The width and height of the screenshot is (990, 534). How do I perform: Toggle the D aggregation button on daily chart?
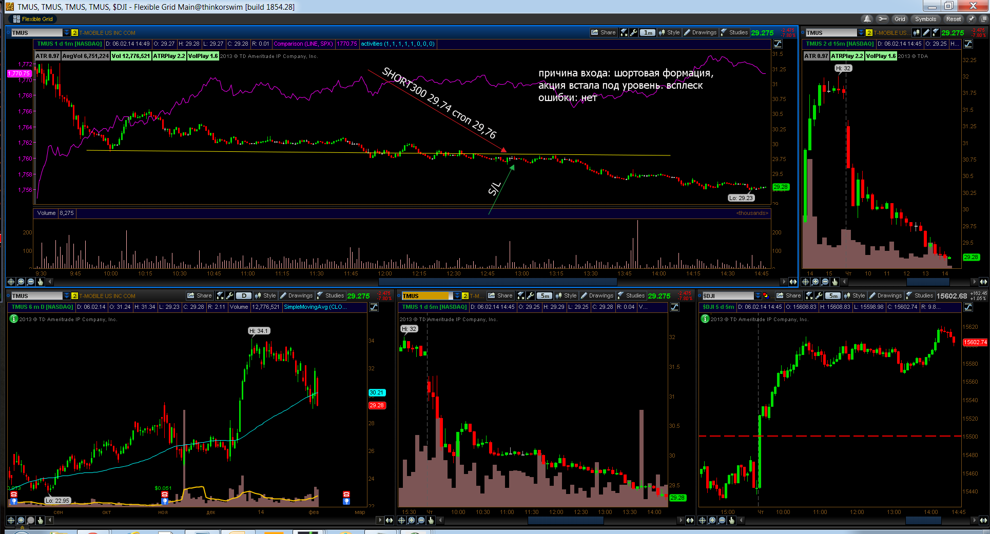(x=244, y=295)
